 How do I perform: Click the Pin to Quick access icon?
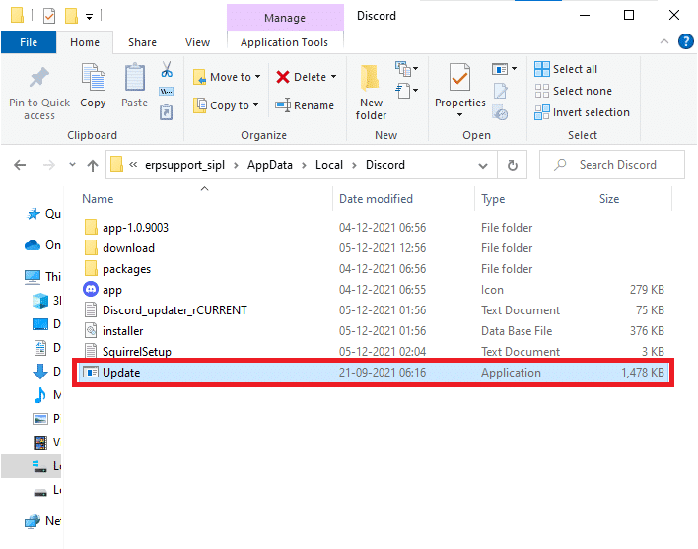(x=39, y=78)
